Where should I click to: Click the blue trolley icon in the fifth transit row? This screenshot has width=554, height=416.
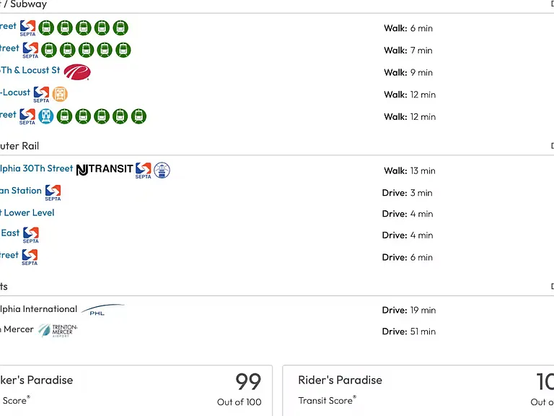(x=46, y=116)
